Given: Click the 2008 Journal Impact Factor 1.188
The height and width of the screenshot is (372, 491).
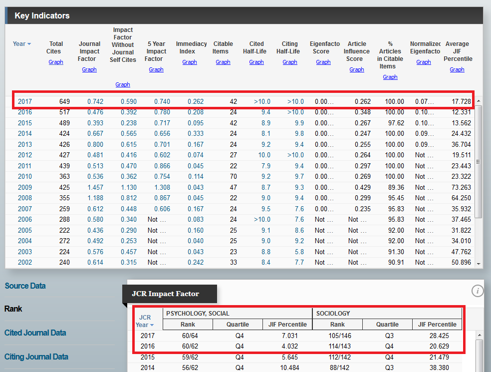Looking at the screenshot, I should [95, 198].
